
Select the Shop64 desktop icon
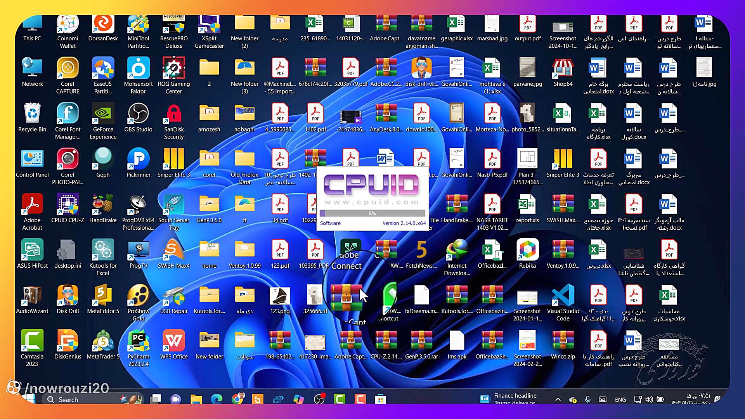[x=563, y=72]
